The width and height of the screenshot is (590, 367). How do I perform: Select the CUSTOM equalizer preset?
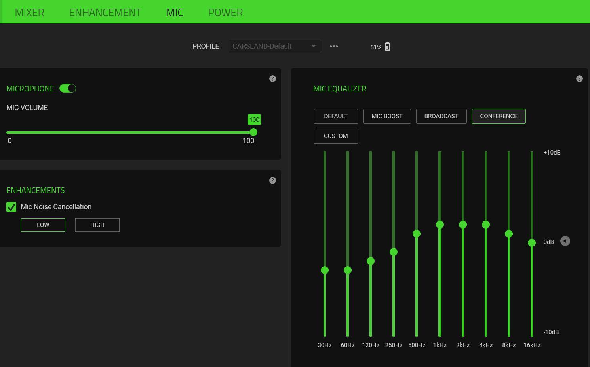[336, 136]
